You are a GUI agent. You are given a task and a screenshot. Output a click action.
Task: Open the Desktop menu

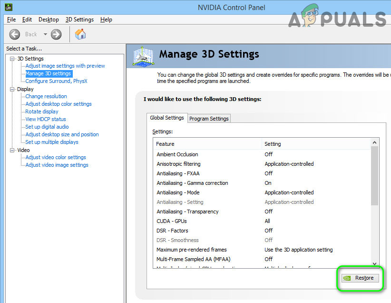click(49, 20)
